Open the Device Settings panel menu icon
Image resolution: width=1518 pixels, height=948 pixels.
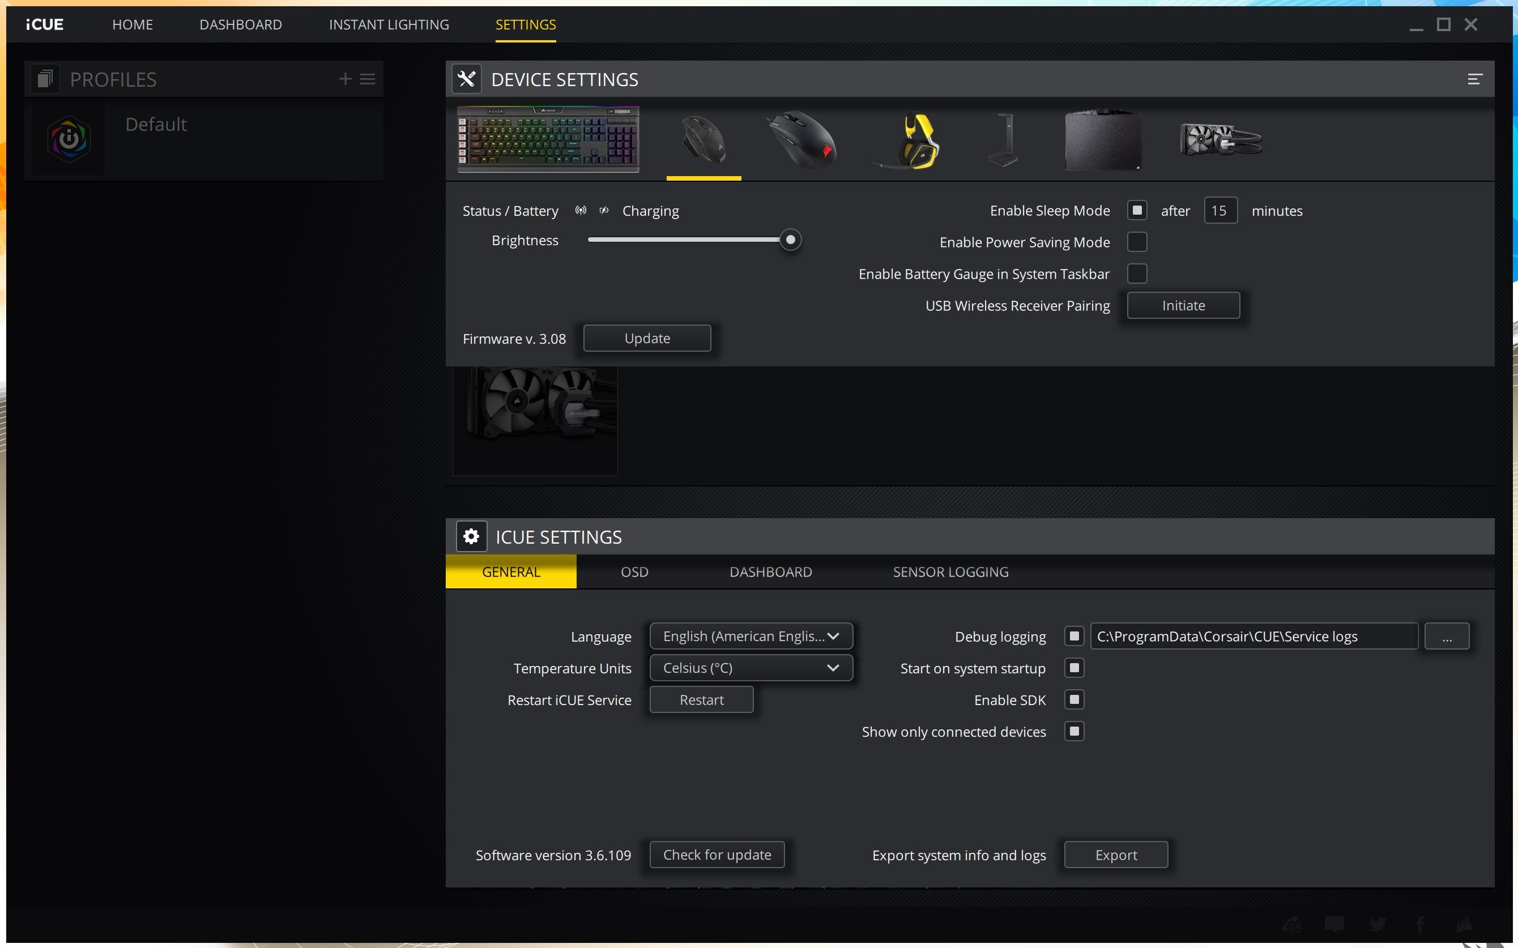click(1475, 79)
